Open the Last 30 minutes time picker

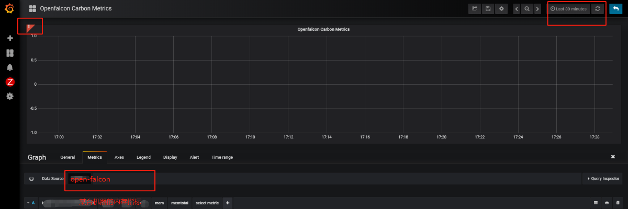pyautogui.click(x=568, y=9)
